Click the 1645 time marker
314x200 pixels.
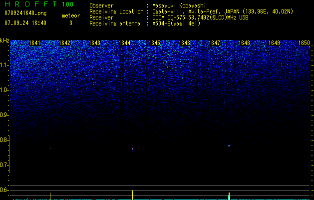click(155, 43)
